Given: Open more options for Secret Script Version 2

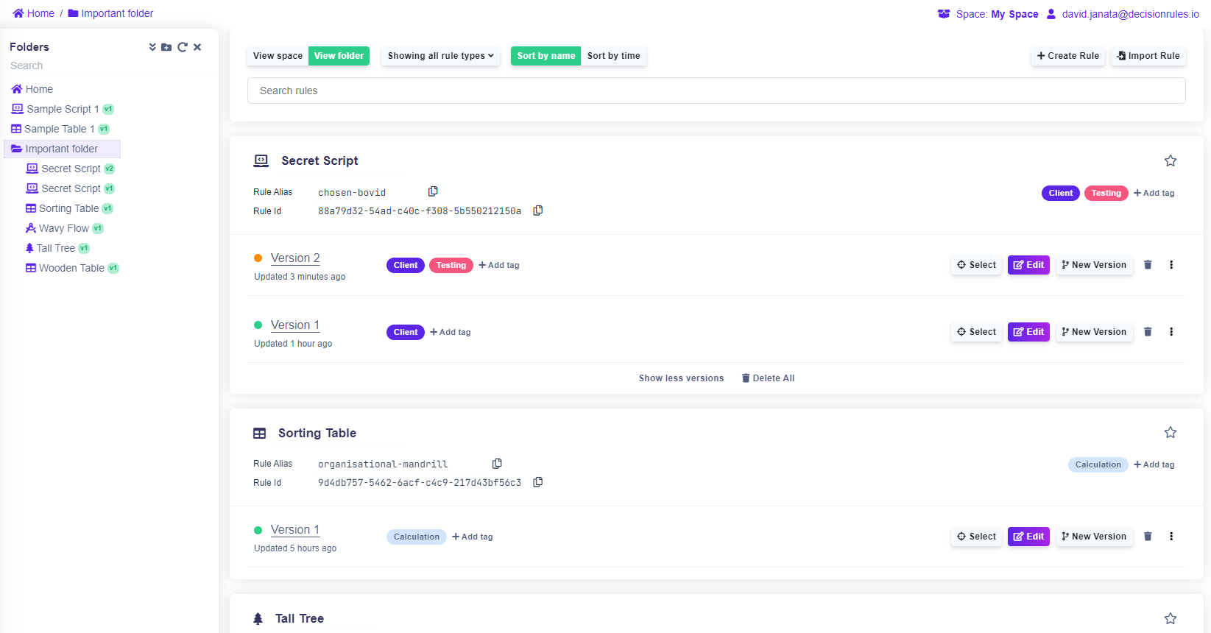Looking at the screenshot, I should pyautogui.click(x=1171, y=265).
